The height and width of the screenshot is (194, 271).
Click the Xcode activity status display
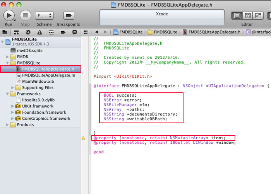(x=162, y=17)
